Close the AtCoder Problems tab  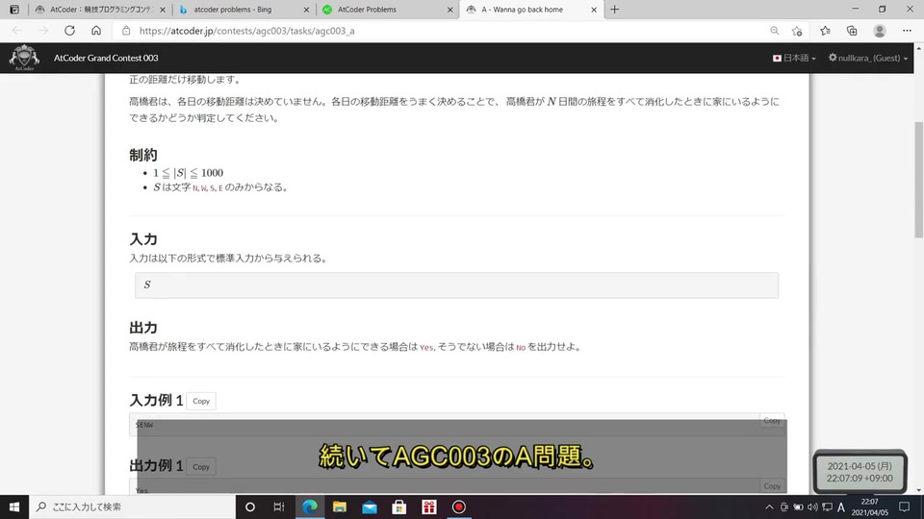point(450,10)
